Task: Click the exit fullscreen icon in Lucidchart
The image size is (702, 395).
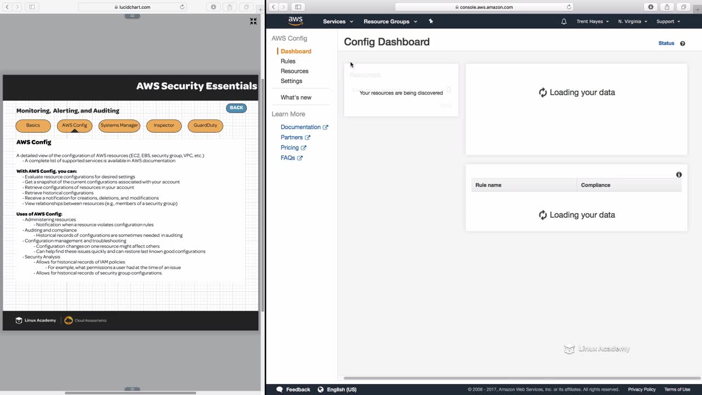Action: [x=253, y=21]
